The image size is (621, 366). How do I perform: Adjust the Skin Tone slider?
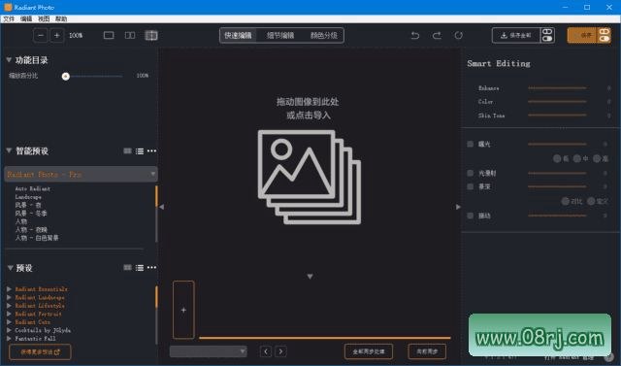tap(557, 116)
